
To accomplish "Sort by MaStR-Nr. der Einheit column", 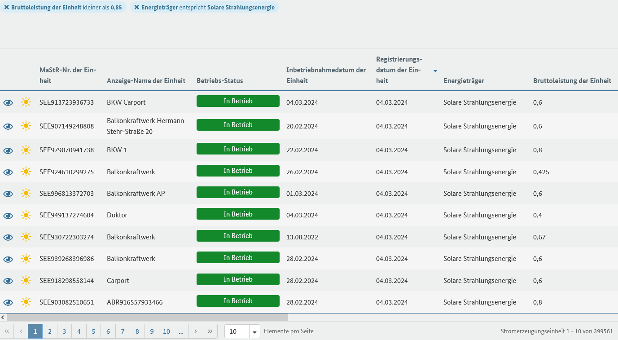I will pyautogui.click(x=68, y=75).
